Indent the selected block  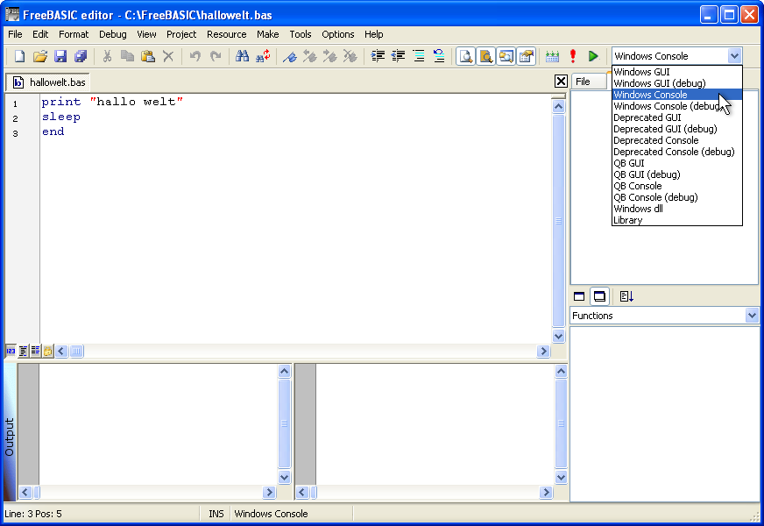(378, 56)
